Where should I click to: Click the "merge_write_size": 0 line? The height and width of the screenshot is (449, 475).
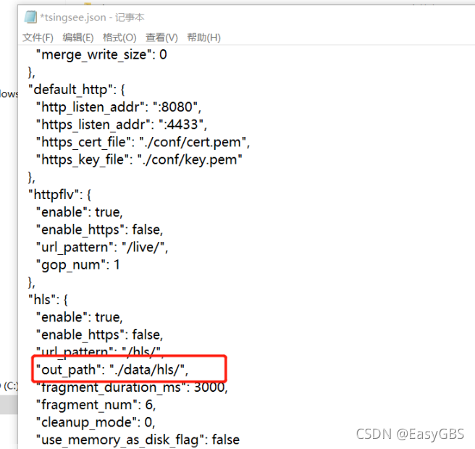(x=101, y=55)
